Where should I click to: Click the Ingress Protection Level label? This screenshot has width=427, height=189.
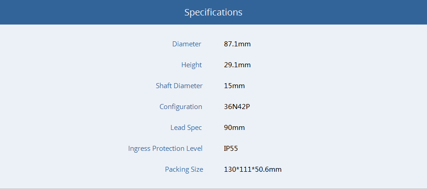[165, 149]
